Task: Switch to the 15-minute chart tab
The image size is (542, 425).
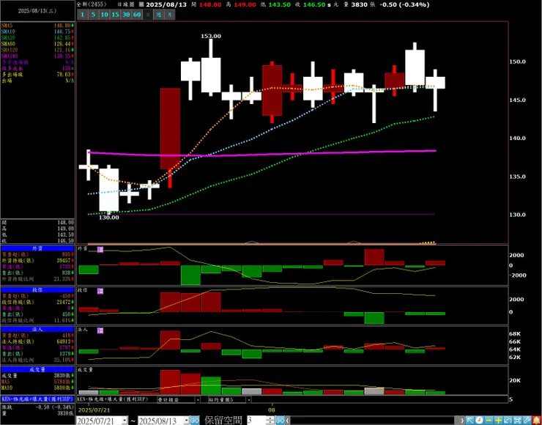Action: [x=116, y=15]
